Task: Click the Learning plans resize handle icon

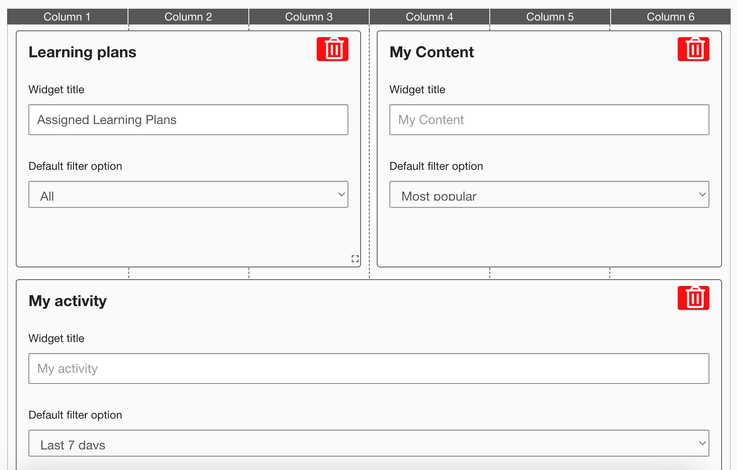Action: tap(355, 259)
